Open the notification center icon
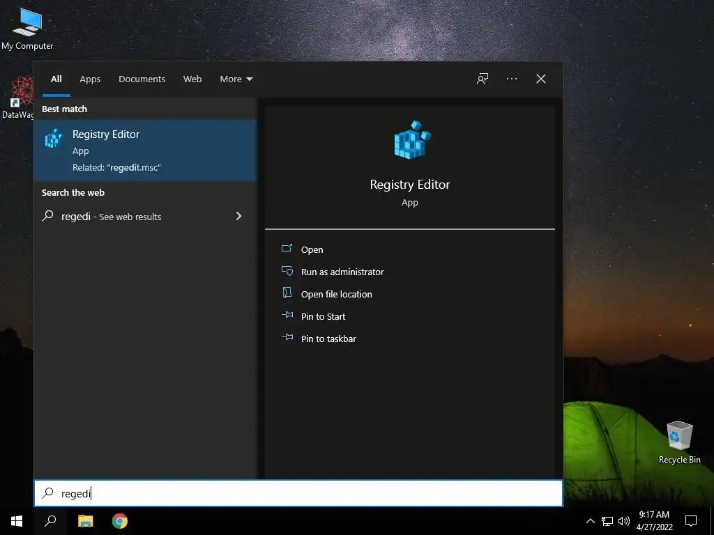 [691, 521]
